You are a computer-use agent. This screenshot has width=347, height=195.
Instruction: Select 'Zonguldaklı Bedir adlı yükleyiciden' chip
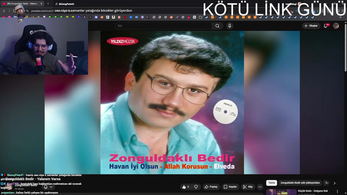click(x=300, y=183)
